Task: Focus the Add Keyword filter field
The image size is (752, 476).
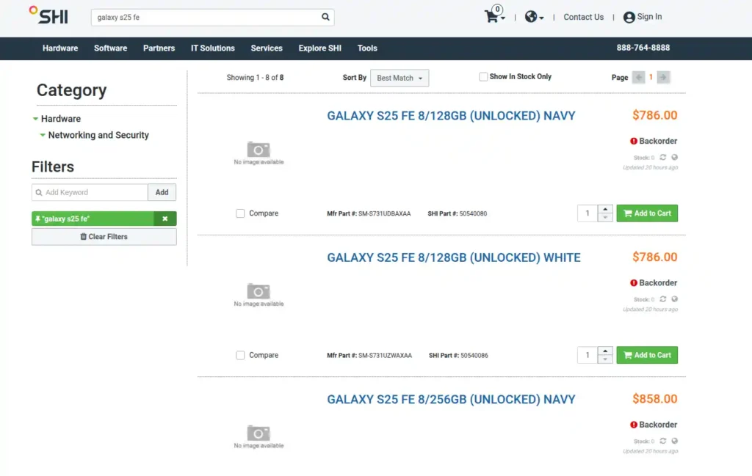Action: [x=90, y=192]
